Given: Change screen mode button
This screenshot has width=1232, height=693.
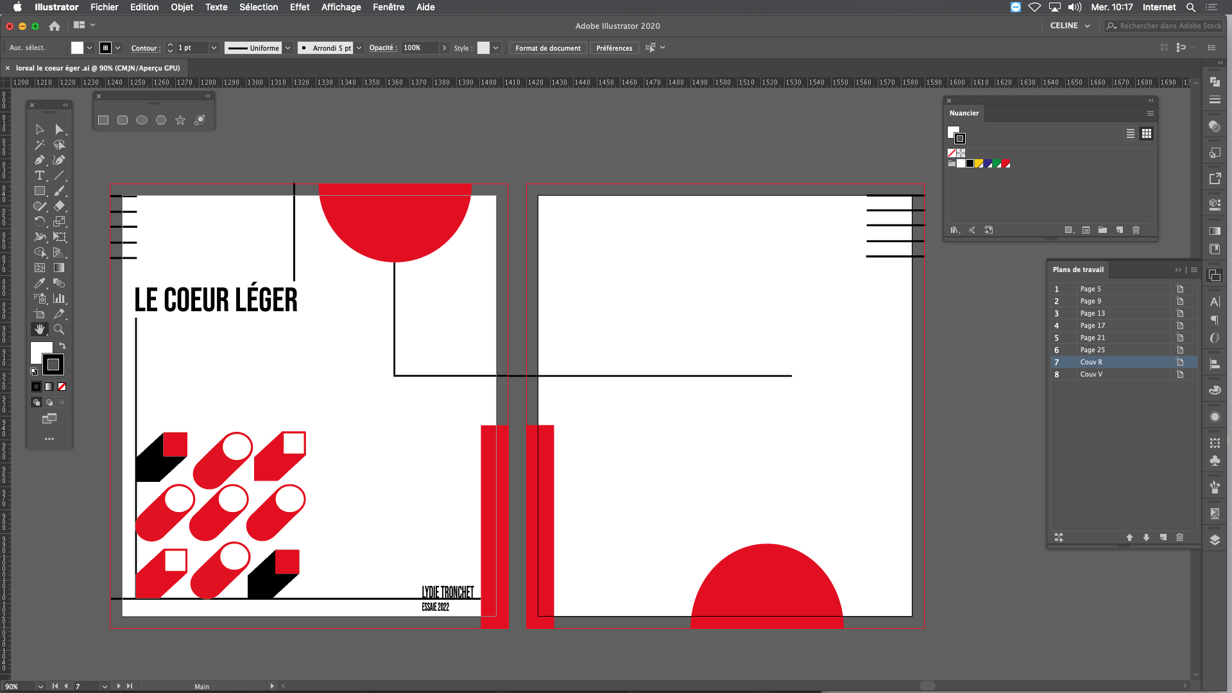Looking at the screenshot, I should [x=49, y=419].
